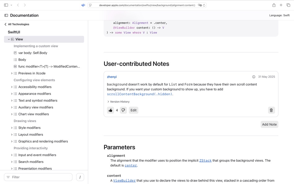Reload the current page
This screenshot has width=294, height=184.
point(204,5)
